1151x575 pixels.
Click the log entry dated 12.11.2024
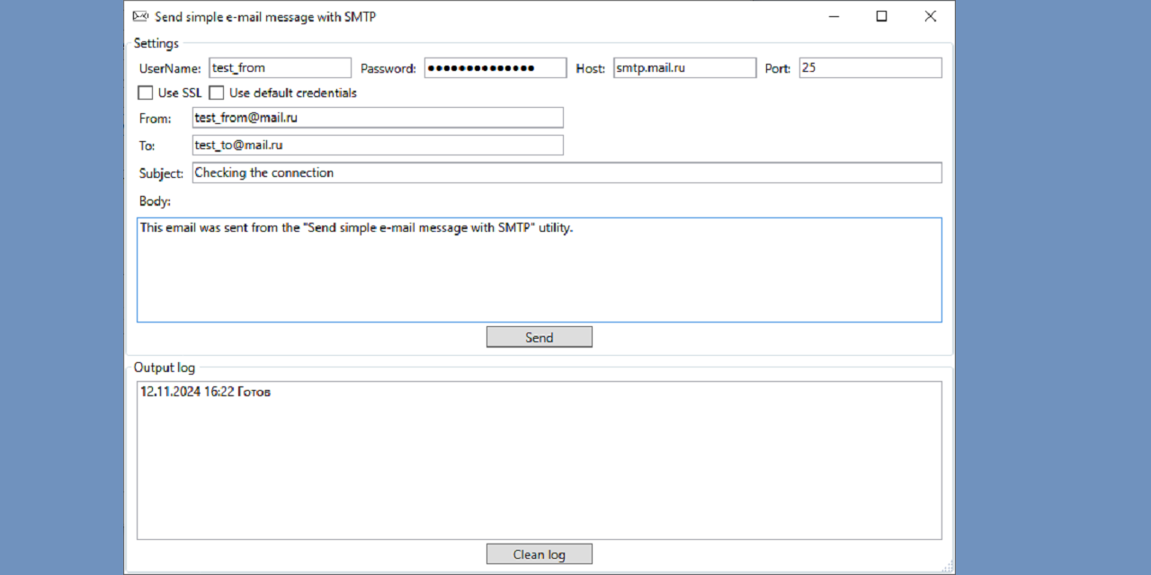coord(203,391)
